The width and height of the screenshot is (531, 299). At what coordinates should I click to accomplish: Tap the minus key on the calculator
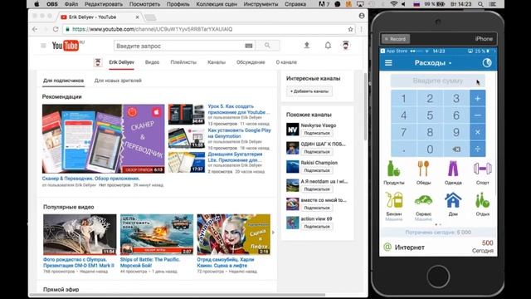478,115
